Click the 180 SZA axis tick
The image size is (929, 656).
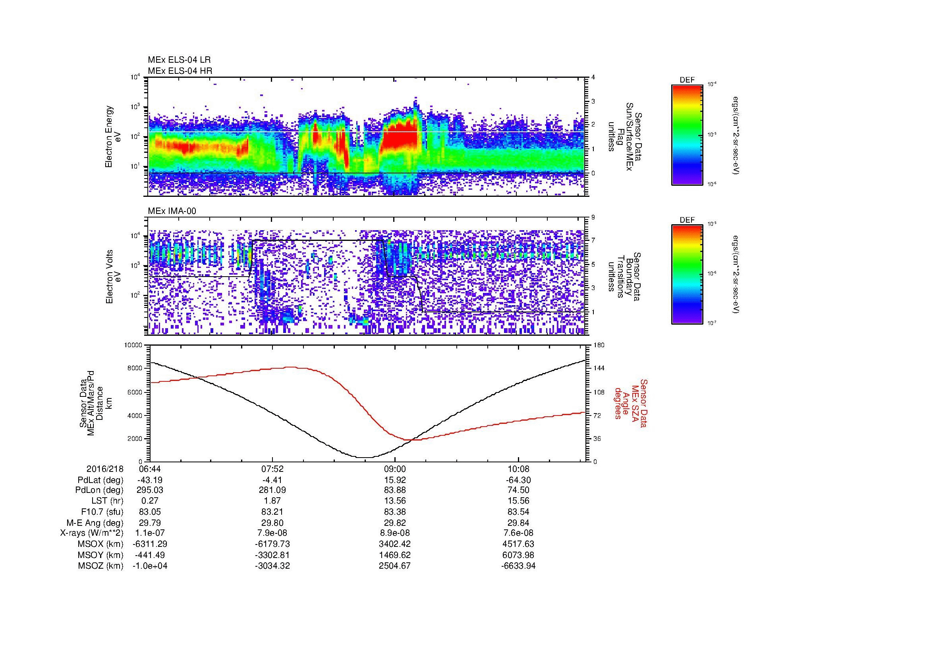click(x=599, y=345)
